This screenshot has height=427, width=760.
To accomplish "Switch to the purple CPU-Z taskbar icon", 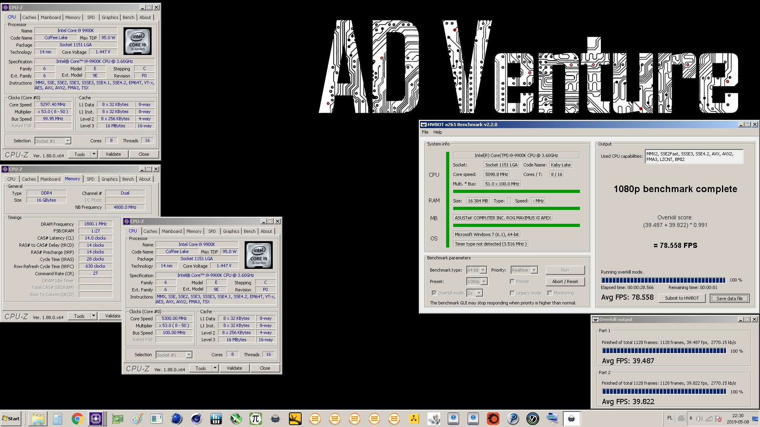I will tap(96, 419).
